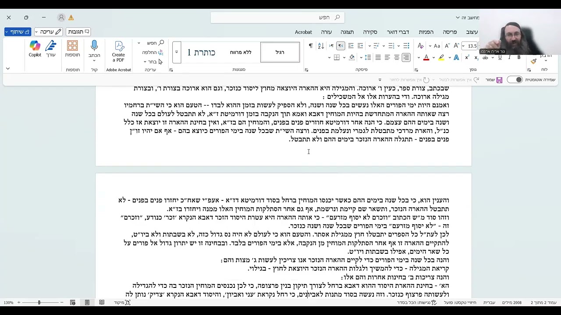The image size is (561, 315).
Task: Open font color dropdown arrow
Action: pyautogui.click(x=419, y=57)
